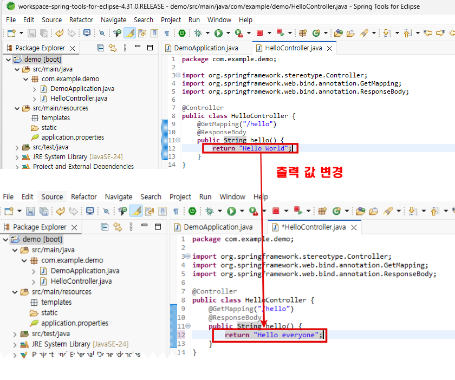Close the unsaved *HelloController.java editor tab

pyautogui.click(x=354, y=227)
